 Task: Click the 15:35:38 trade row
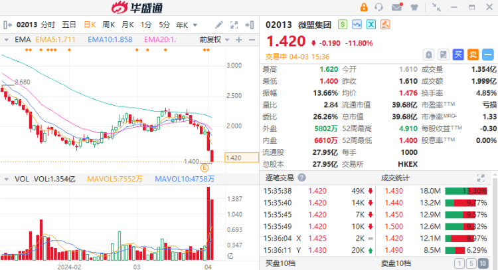pos(318,191)
